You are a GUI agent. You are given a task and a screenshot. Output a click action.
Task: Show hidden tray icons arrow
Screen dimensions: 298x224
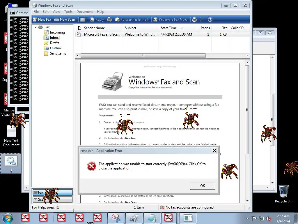247,218
